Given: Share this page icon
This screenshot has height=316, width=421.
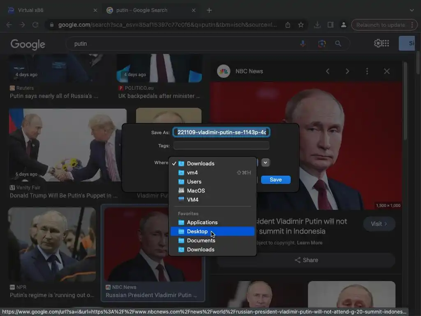Looking at the screenshot, I should (x=287, y=25).
